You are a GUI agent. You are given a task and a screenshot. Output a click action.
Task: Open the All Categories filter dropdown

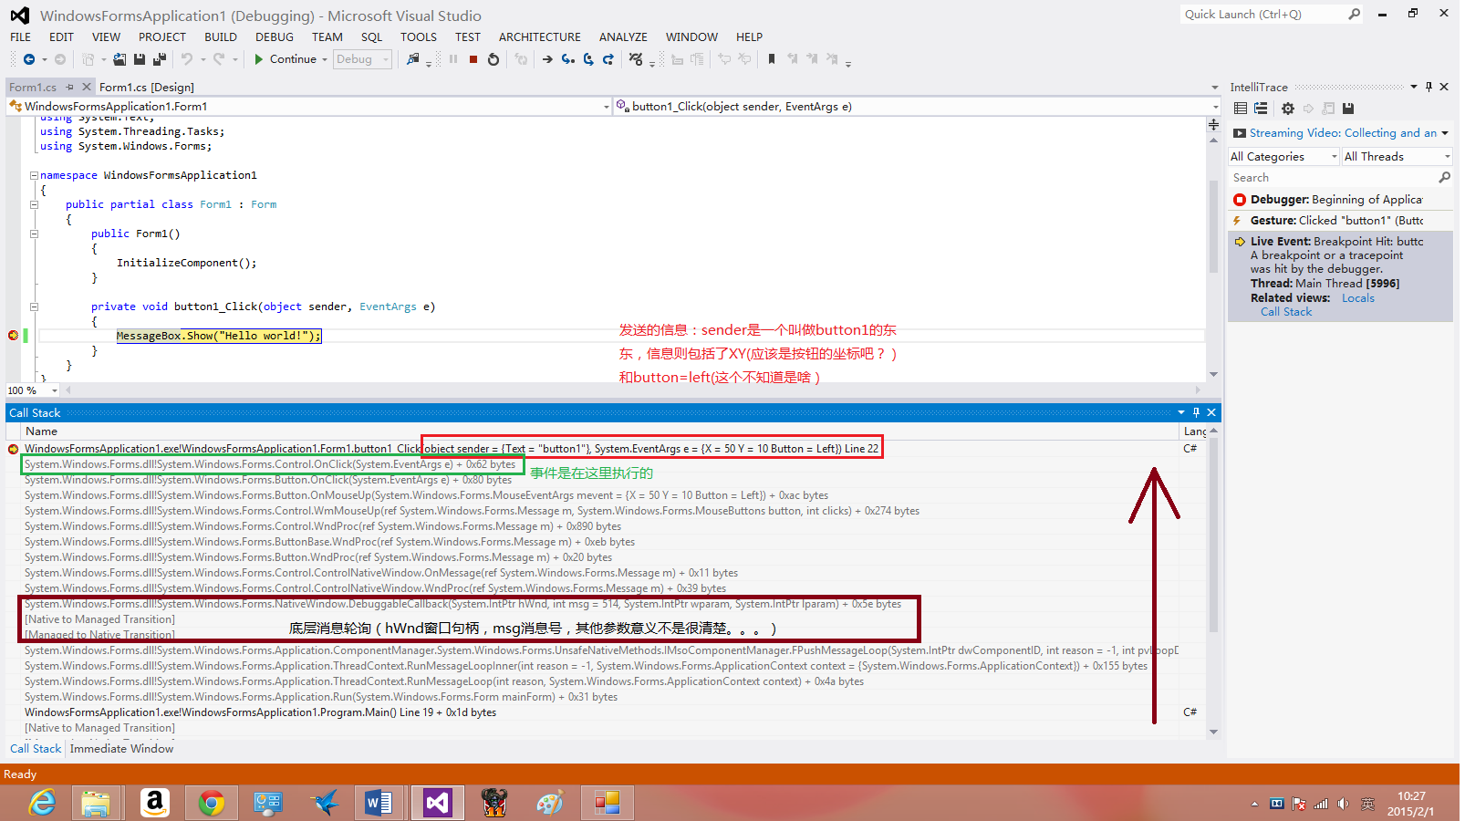pos(1283,157)
